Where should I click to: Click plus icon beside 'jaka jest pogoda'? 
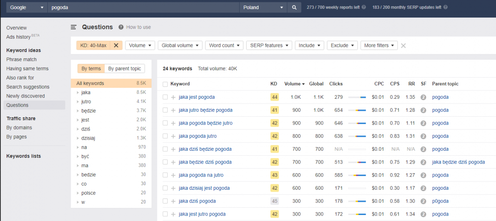tap(173, 97)
